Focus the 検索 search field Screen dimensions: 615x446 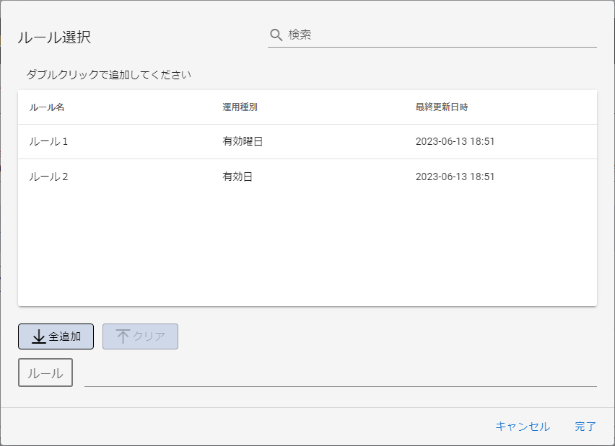440,35
